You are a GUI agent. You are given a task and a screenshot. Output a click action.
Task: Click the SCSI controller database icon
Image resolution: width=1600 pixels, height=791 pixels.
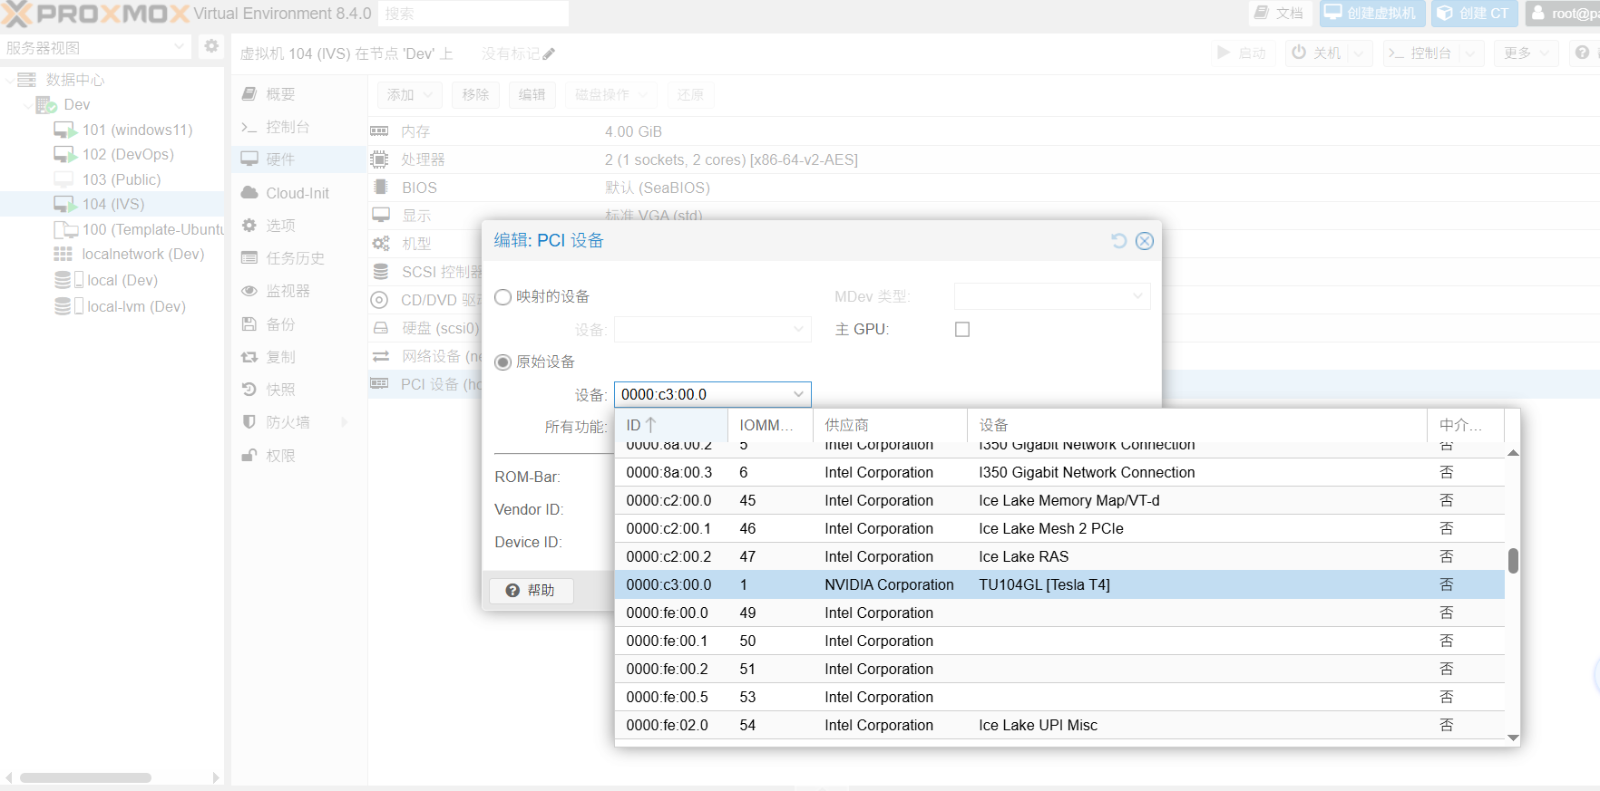[x=381, y=272]
